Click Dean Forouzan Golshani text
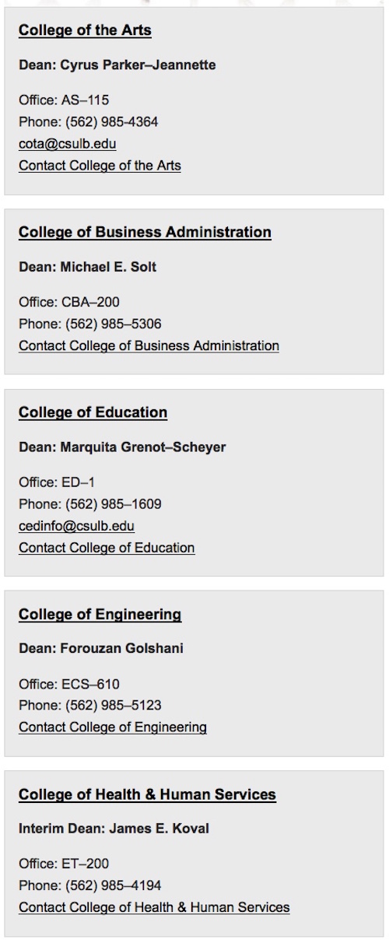 click(101, 648)
